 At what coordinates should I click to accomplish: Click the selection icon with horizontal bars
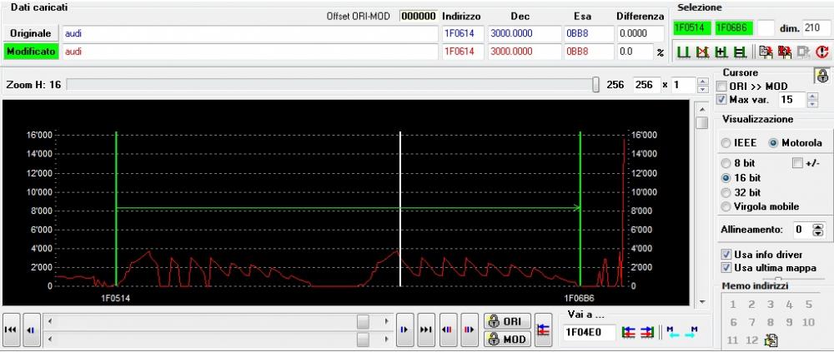point(739,52)
